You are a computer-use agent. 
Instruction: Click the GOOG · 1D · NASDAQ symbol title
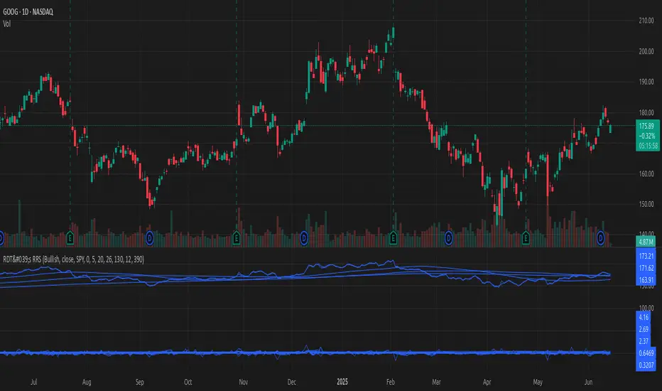coord(28,12)
